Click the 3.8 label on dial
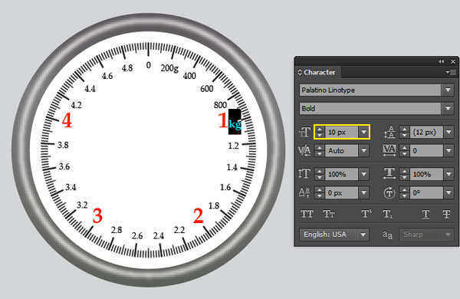This screenshot has height=299, width=460. coord(63,145)
